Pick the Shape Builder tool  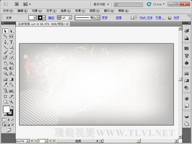coord(5,73)
